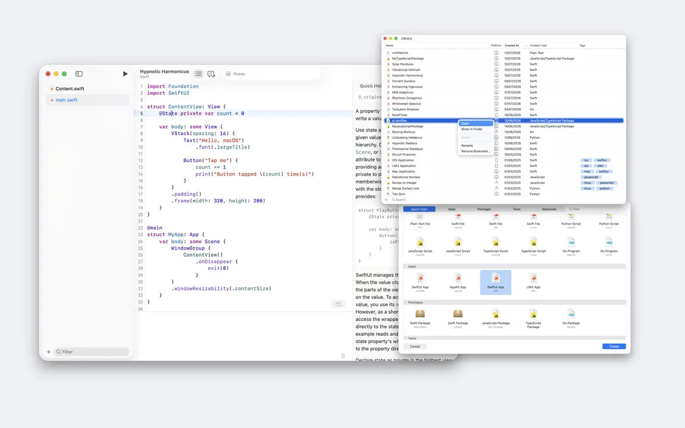685x428 pixels.
Task: Click the Name column header in Library
Action: click(390, 45)
